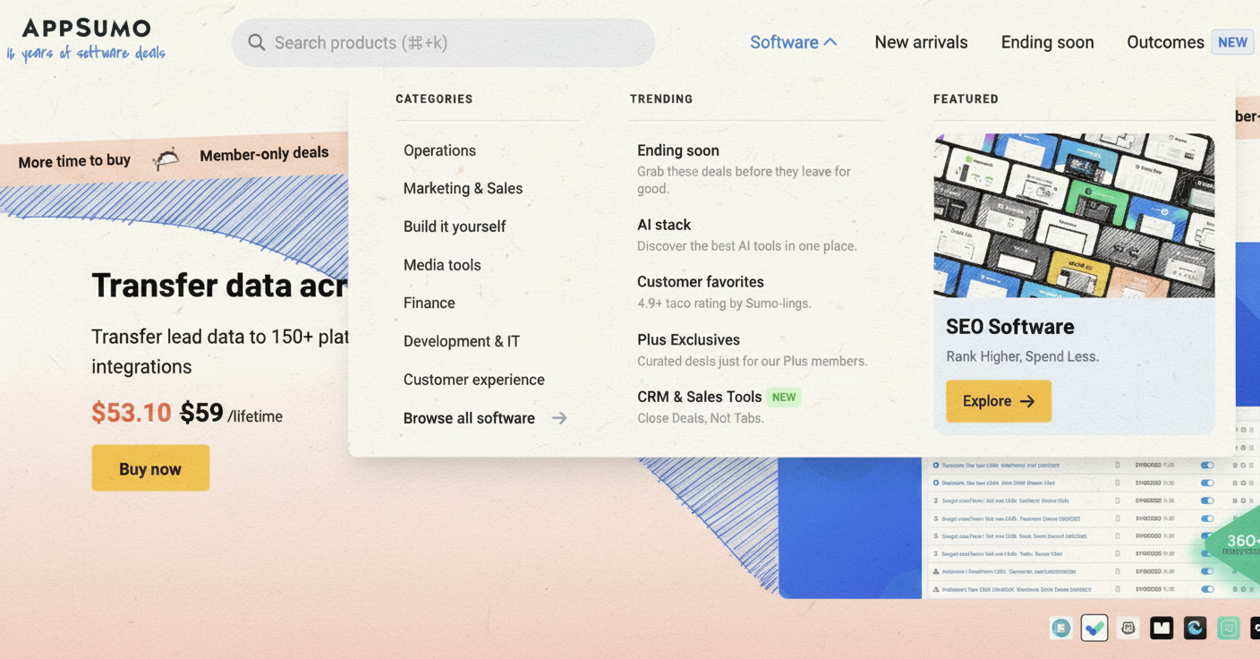Select the blue-green checkmark deal thumbnail
The width and height of the screenshot is (1260, 659).
coord(1094,628)
